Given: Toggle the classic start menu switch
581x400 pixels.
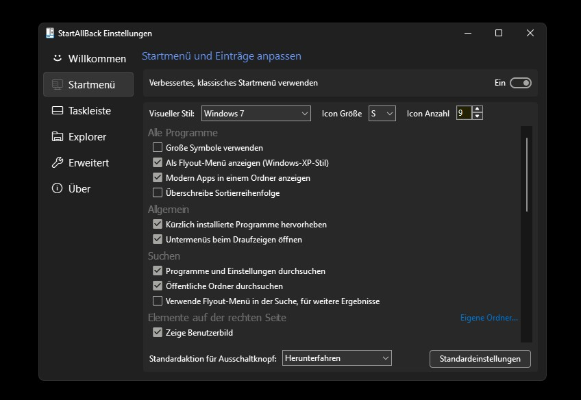Looking at the screenshot, I should pyautogui.click(x=520, y=83).
